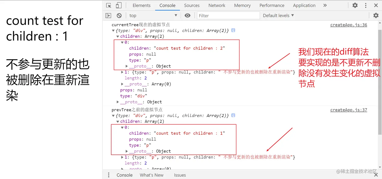Select the Console drawer tab
The image size is (382, 179).
point(124,175)
